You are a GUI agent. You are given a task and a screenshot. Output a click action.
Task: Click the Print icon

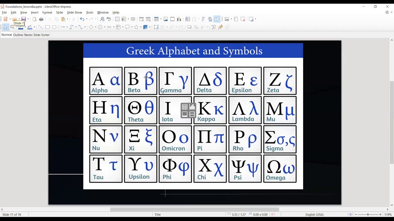[x=41, y=19]
